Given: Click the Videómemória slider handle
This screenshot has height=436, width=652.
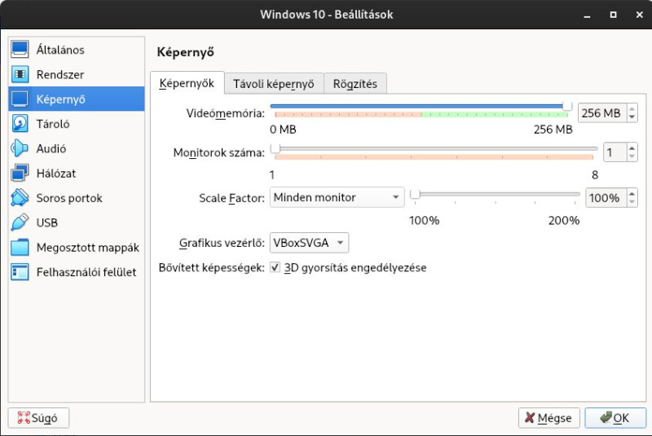Looking at the screenshot, I should coord(567,107).
